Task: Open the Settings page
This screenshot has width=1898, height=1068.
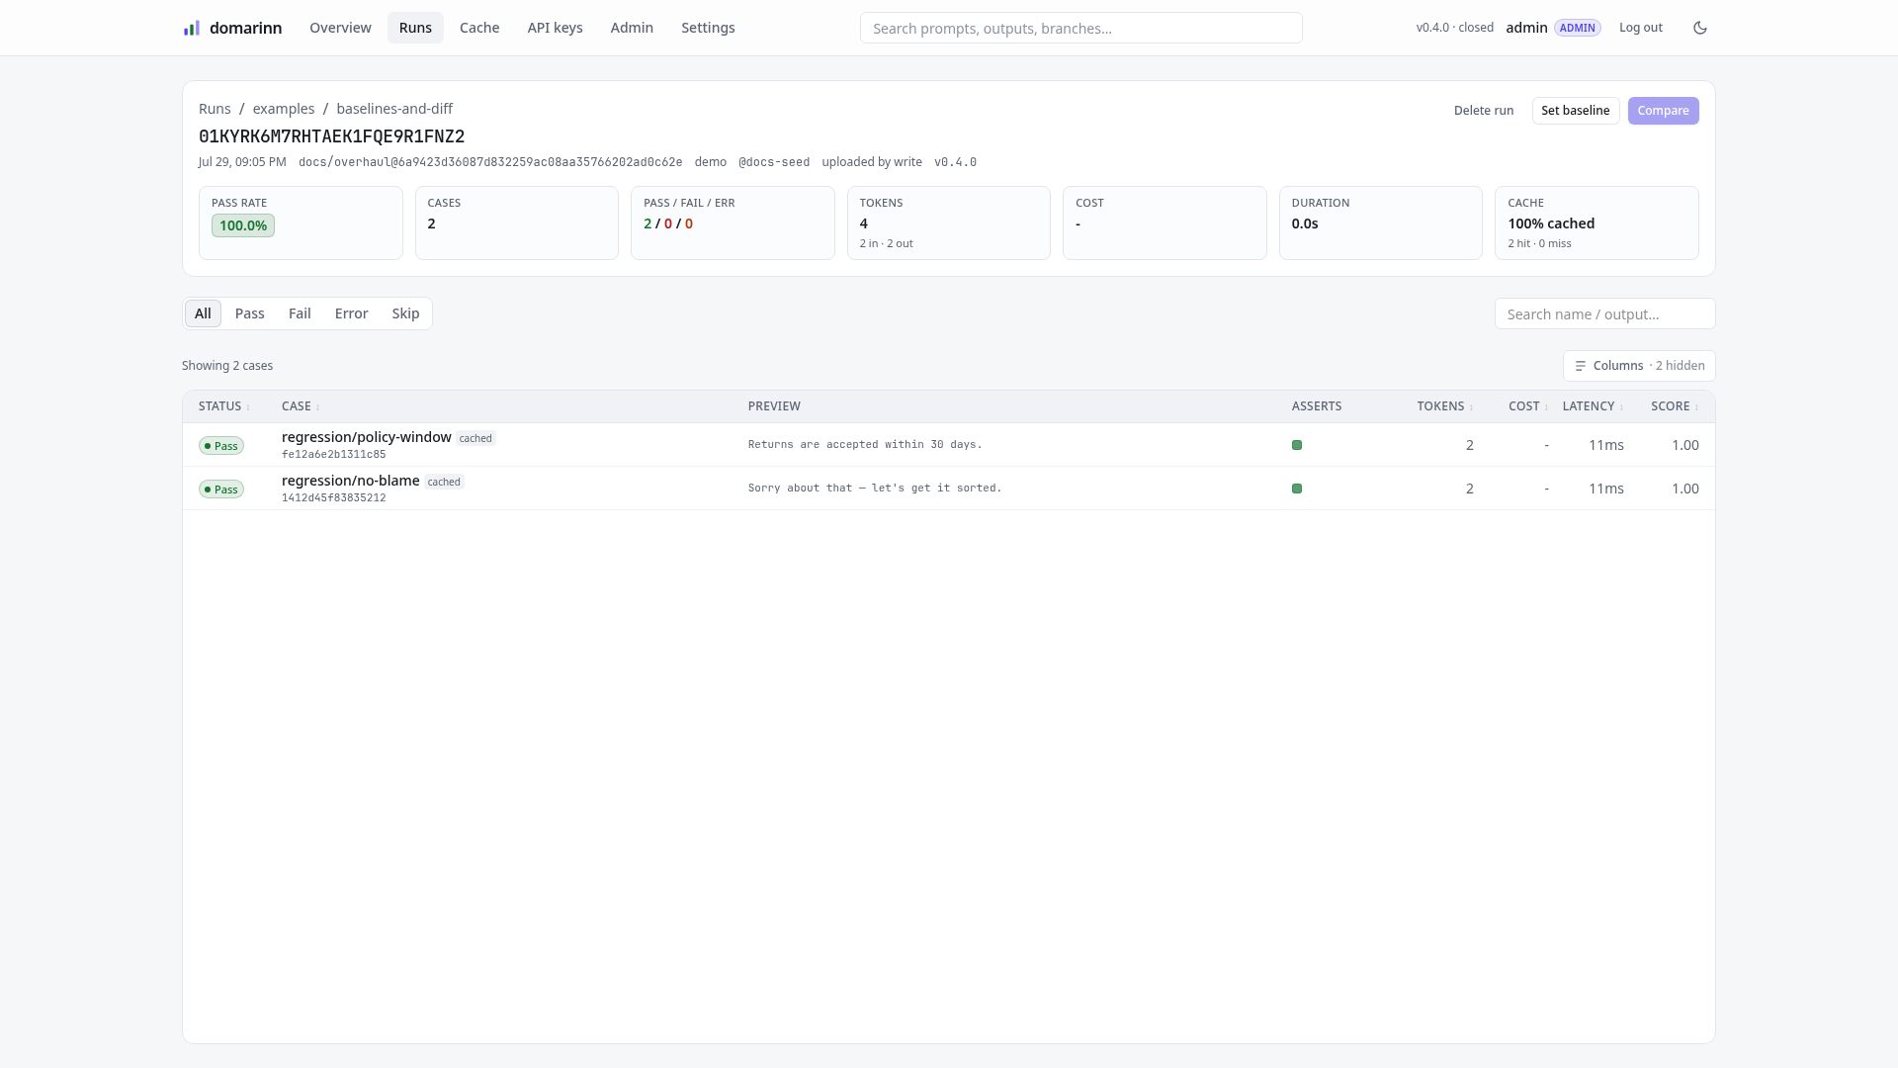Action: tap(708, 28)
